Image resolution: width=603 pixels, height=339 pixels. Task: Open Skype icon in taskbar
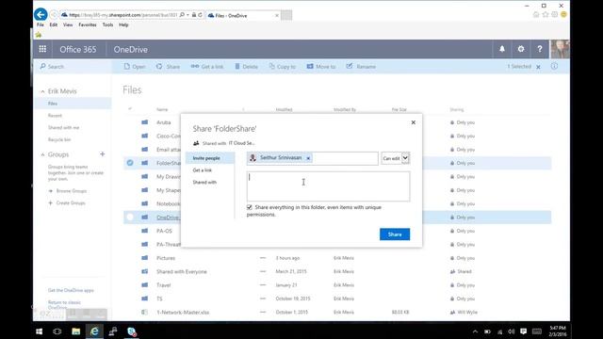click(x=132, y=331)
